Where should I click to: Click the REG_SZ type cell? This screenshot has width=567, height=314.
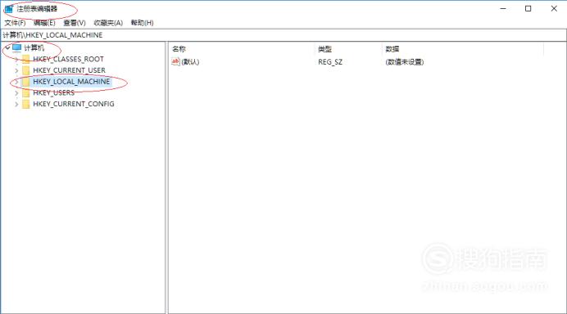coord(330,62)
